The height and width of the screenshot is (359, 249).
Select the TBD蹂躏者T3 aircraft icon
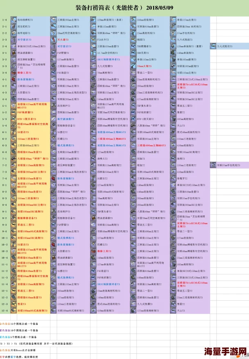click(133, 46)
